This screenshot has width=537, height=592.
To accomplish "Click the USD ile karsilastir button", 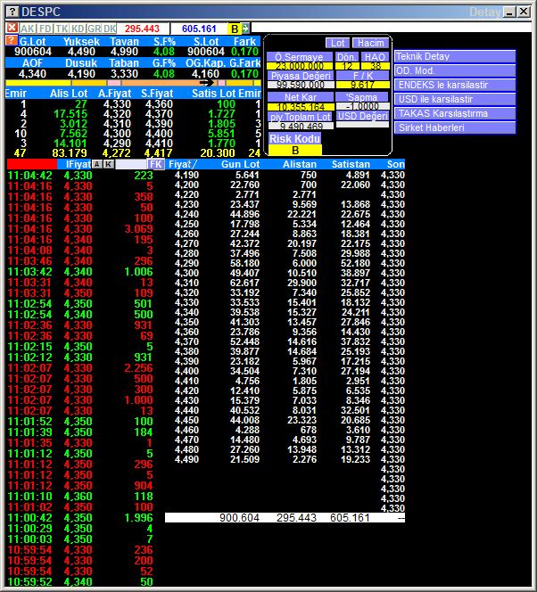I will click(455, 99).
